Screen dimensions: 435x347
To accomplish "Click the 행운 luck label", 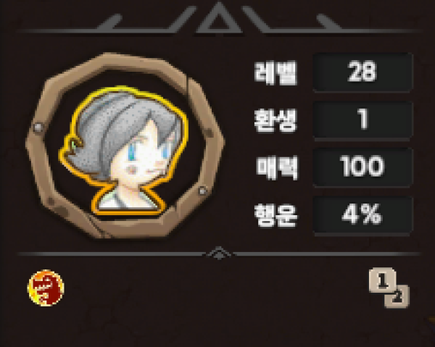I will click(x=275, y=215).
